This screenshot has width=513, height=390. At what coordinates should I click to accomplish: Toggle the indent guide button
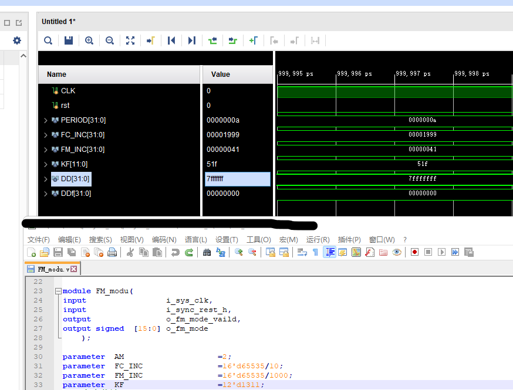point(330,252)
